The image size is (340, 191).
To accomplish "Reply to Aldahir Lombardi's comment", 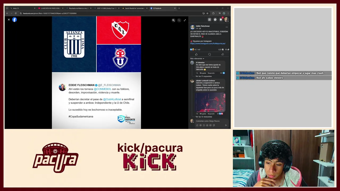I will coord(211,114).
